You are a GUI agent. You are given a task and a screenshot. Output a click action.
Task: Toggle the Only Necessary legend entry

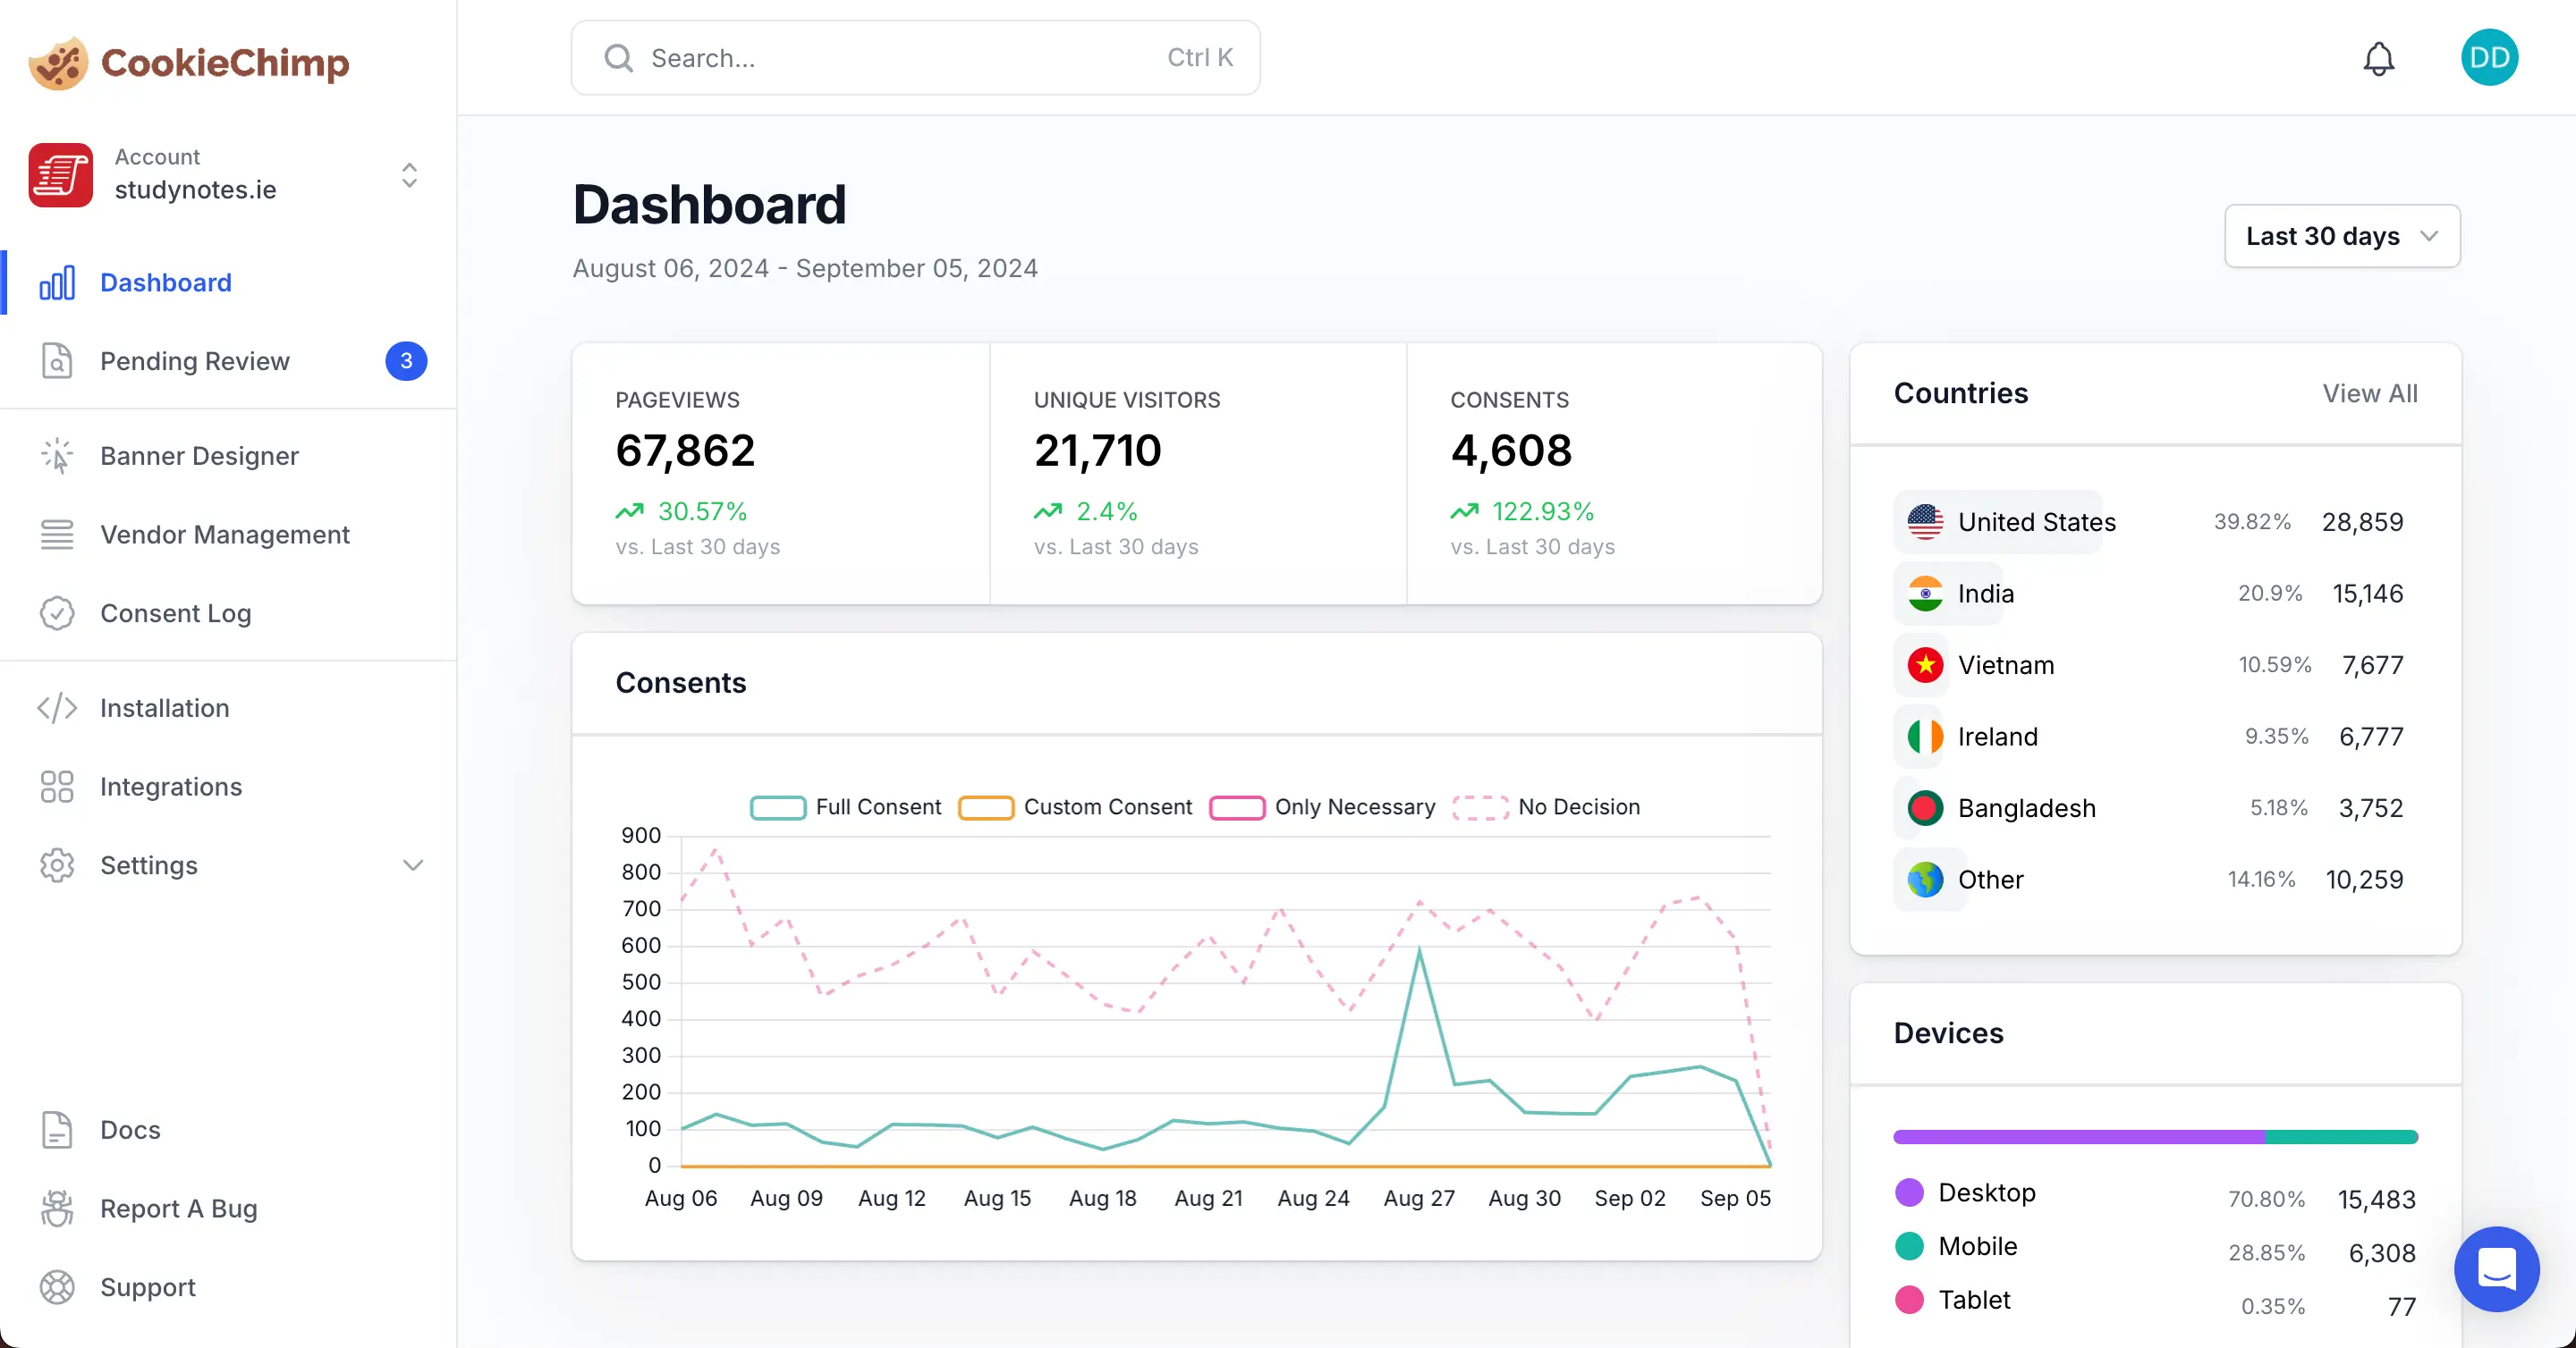1322,806
